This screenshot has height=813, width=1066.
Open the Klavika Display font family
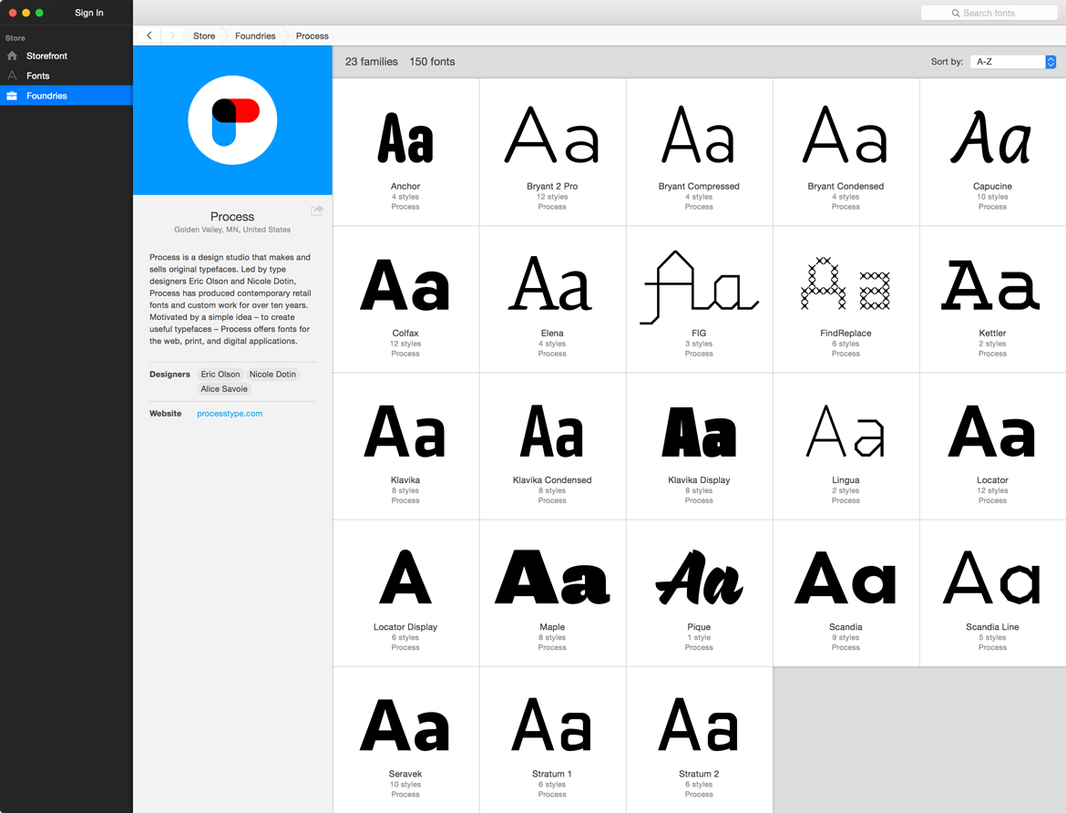(x=698, y=445)
